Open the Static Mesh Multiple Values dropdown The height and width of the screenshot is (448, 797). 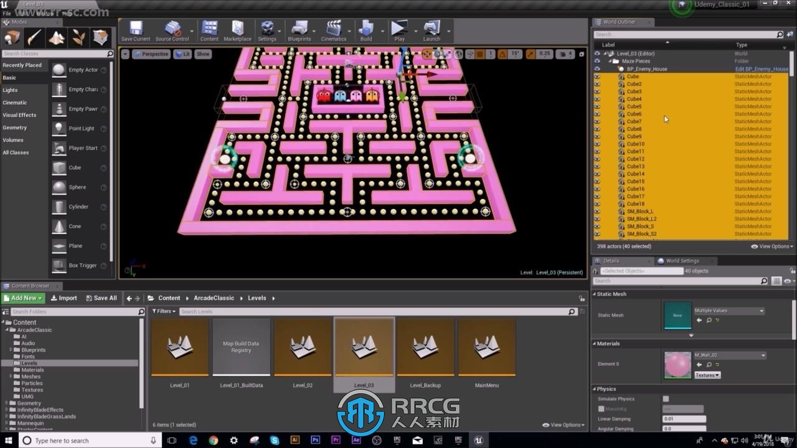729,310
